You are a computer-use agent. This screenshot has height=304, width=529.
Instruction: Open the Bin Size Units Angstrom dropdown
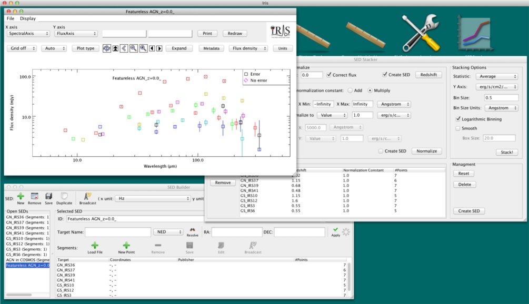tap(501, 108)
